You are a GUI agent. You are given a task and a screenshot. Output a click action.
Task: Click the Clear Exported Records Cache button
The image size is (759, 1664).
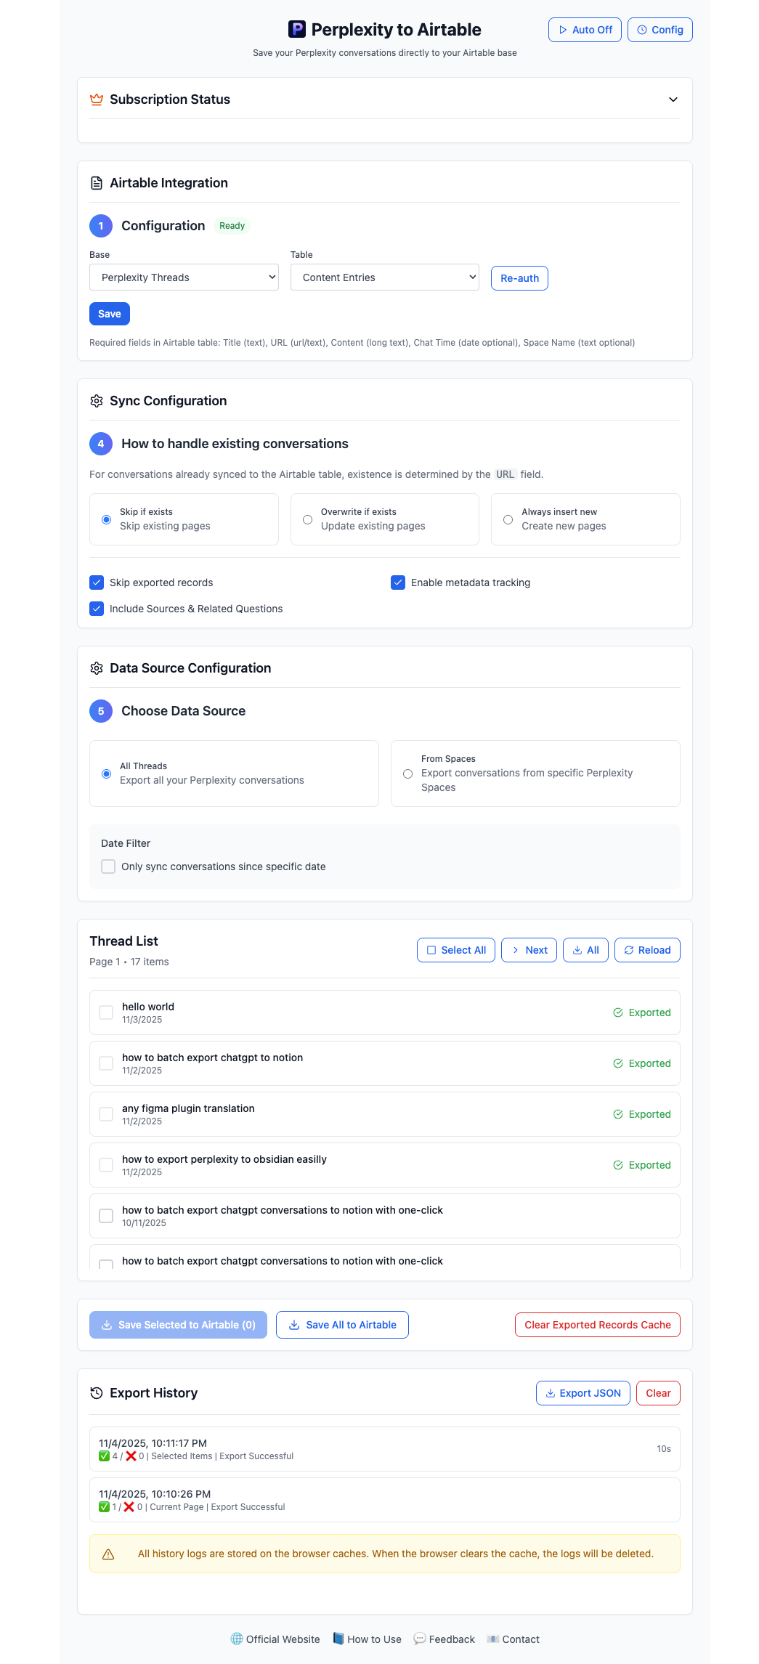pos(597,1324)
